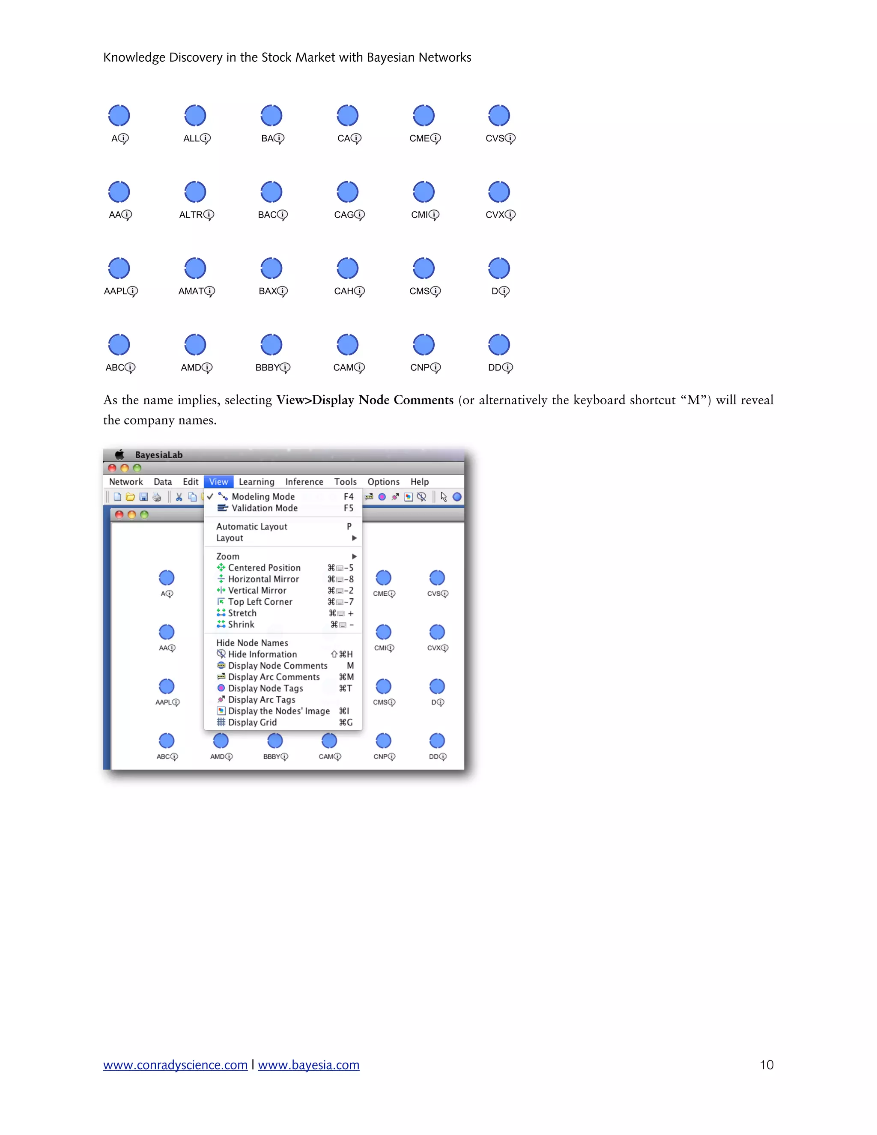877x1135 pixels.
Task: Open the Learning menu
Action: point(256,482)
